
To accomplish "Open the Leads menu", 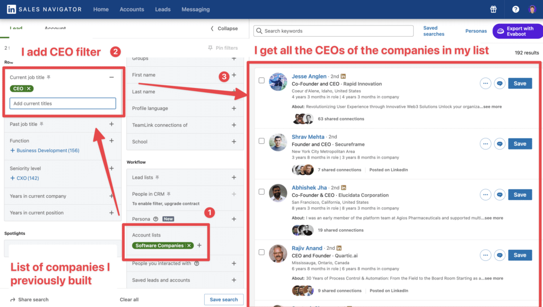I will [163, 10].
